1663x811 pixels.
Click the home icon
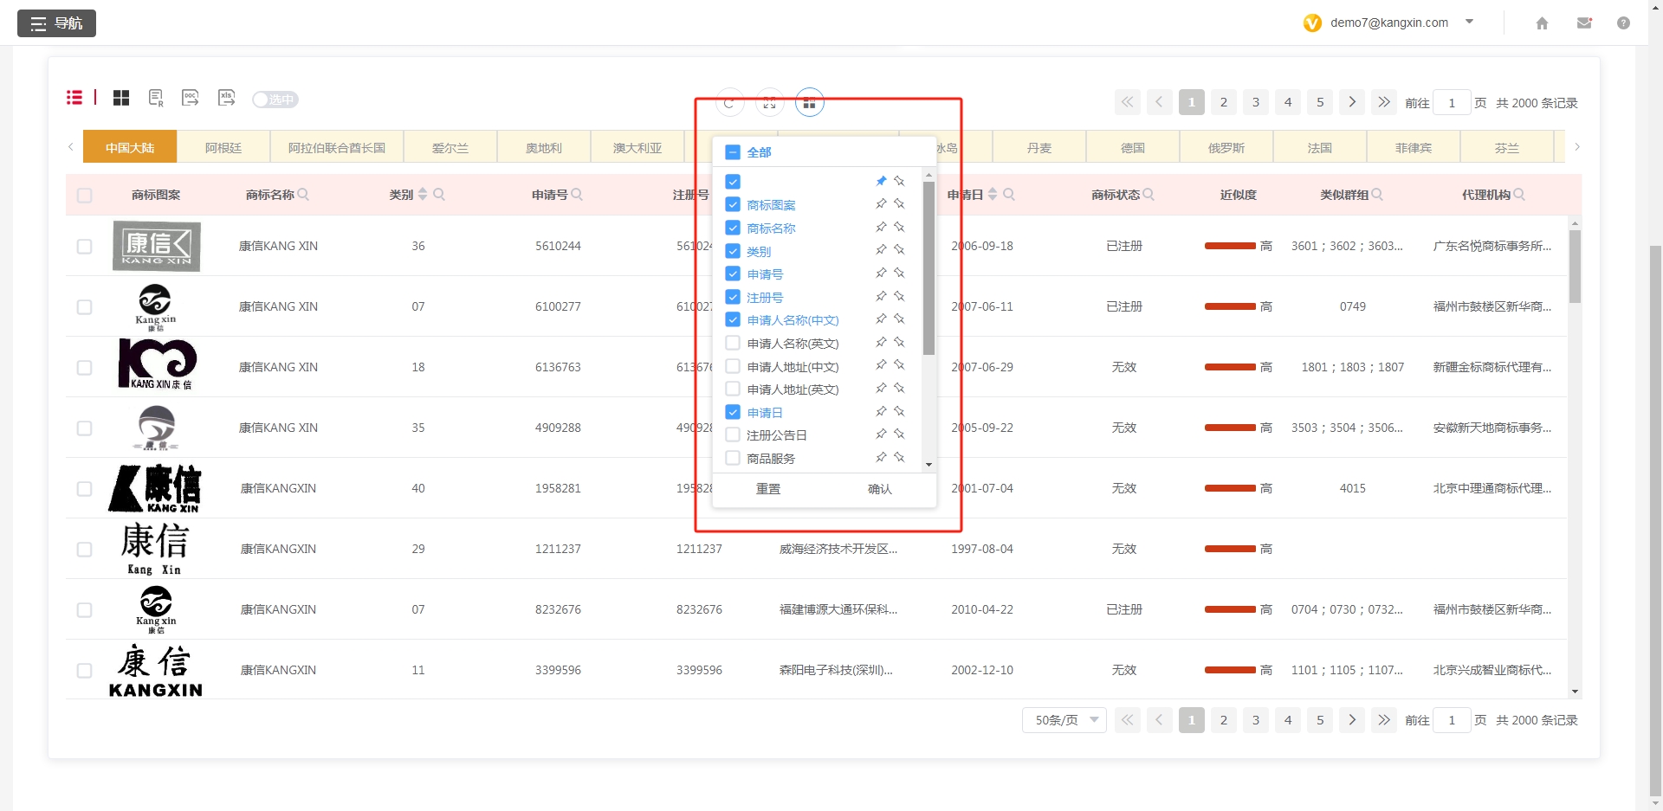(x=1542, y=23)
